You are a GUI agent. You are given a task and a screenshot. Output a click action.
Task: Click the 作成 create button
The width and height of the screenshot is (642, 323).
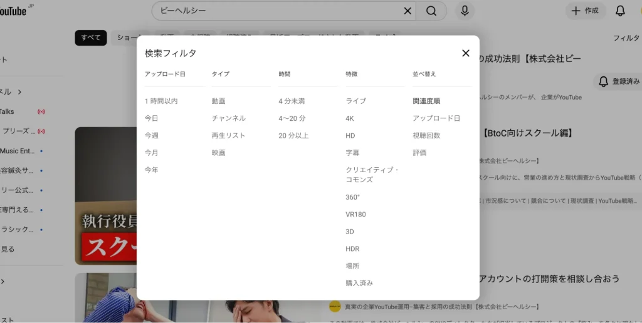[x=586, y=11]
